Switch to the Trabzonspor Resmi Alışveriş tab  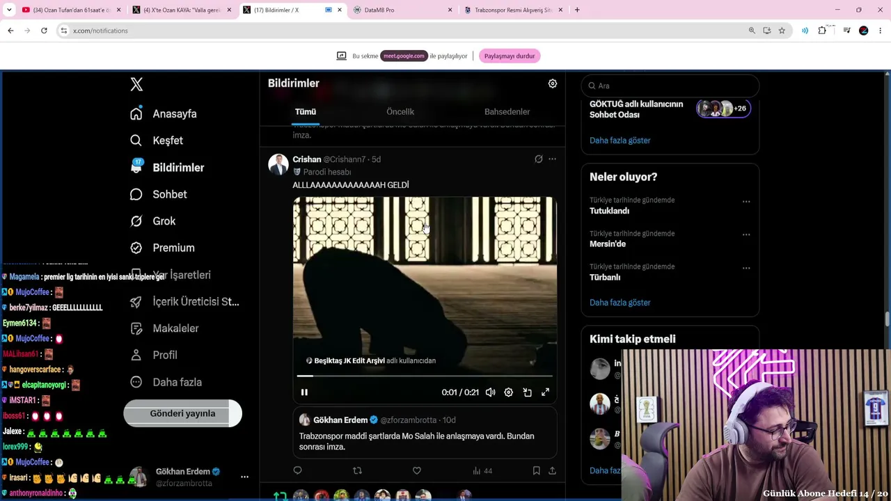512,10
